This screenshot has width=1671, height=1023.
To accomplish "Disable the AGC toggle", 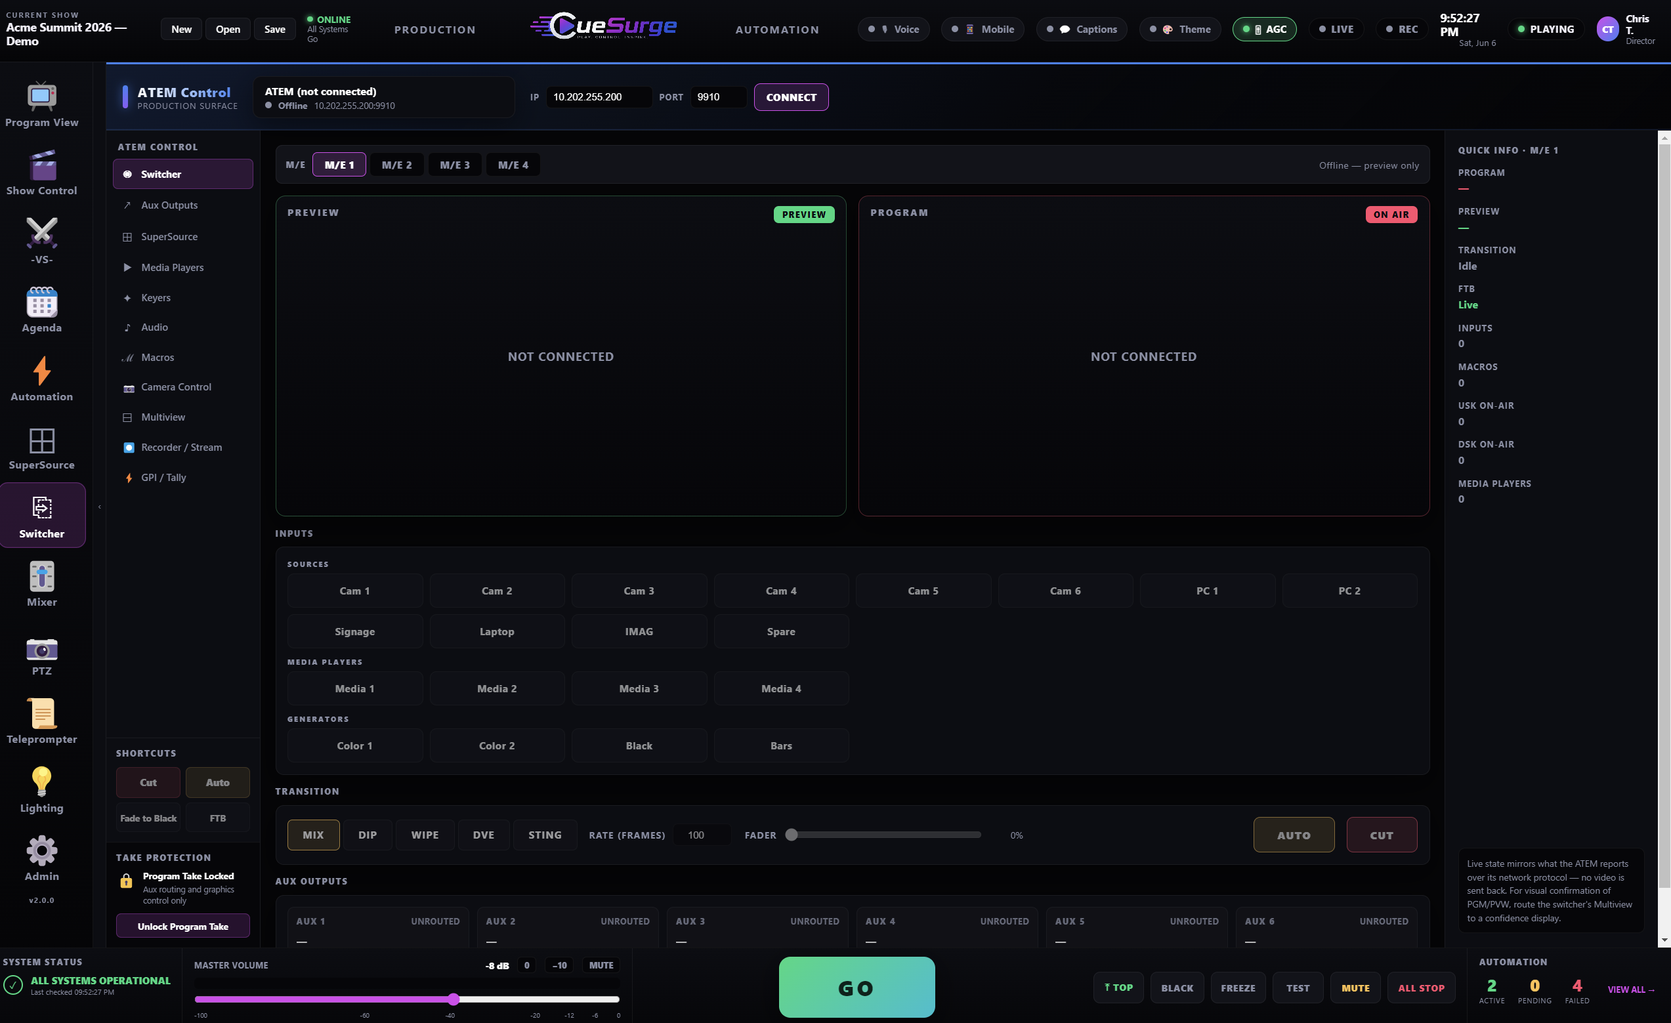I will pos(1264,29).
